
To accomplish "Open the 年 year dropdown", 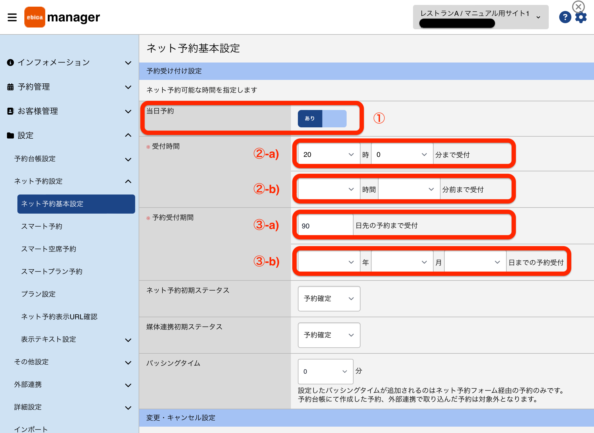I will (x=329, y=262).
